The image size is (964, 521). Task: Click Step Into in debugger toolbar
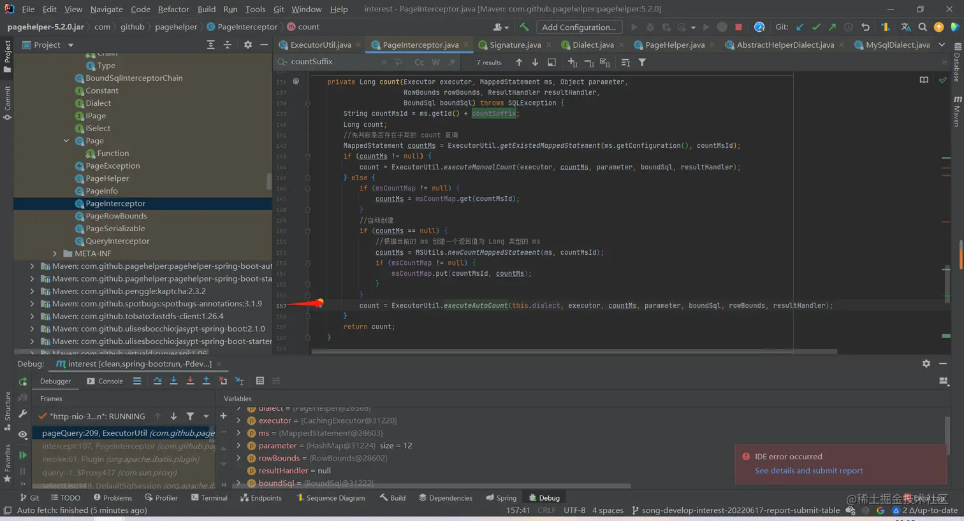click(x=173, y=381)
